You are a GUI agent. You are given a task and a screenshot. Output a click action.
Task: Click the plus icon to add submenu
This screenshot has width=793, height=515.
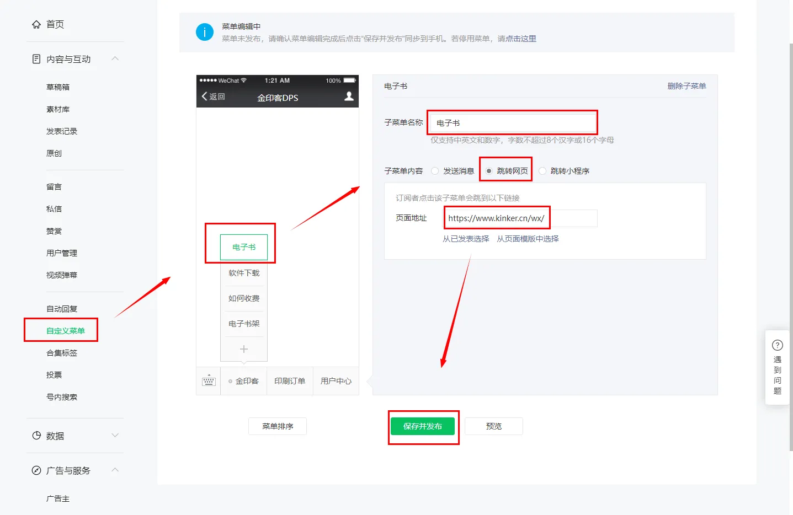tap(244, 349)
